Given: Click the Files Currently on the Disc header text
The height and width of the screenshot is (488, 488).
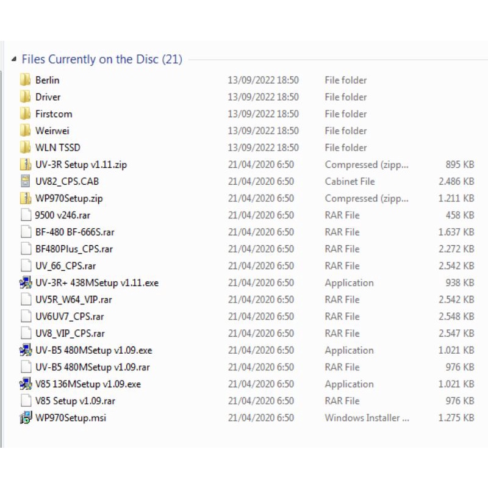Looking at the screenshot, I should tap(101, 60).
